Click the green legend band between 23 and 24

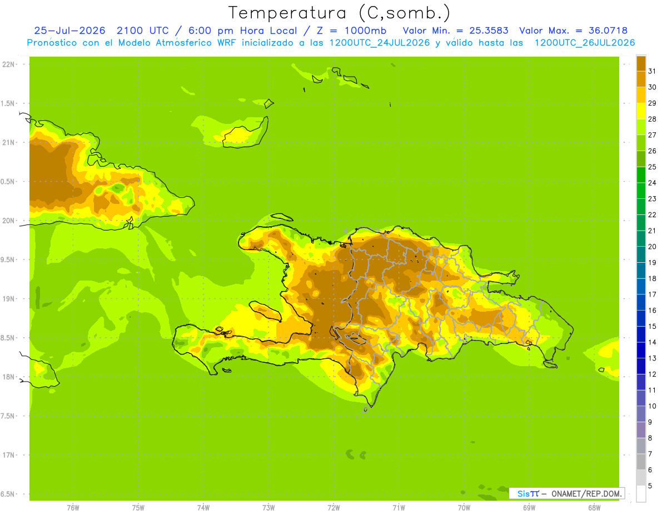641,191
